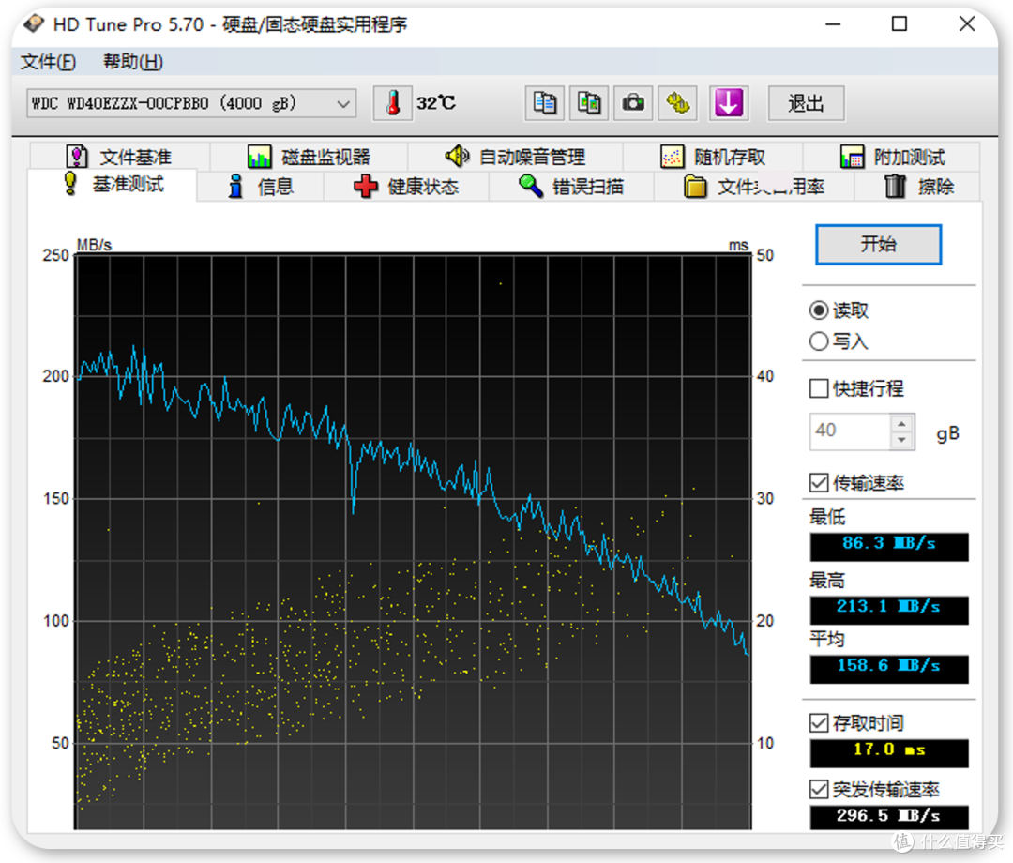Click the burst rate 296.5 MB/s value
Screen dimensions: 1013x863
889,816
